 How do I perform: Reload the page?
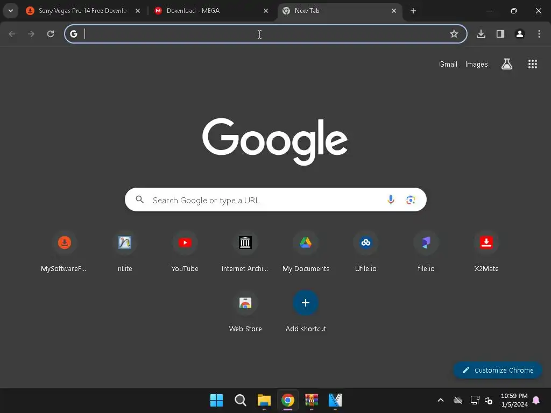[x=51, y=34]
